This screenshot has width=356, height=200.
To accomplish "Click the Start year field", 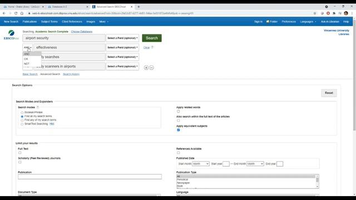I will click(x=226, y=164).
